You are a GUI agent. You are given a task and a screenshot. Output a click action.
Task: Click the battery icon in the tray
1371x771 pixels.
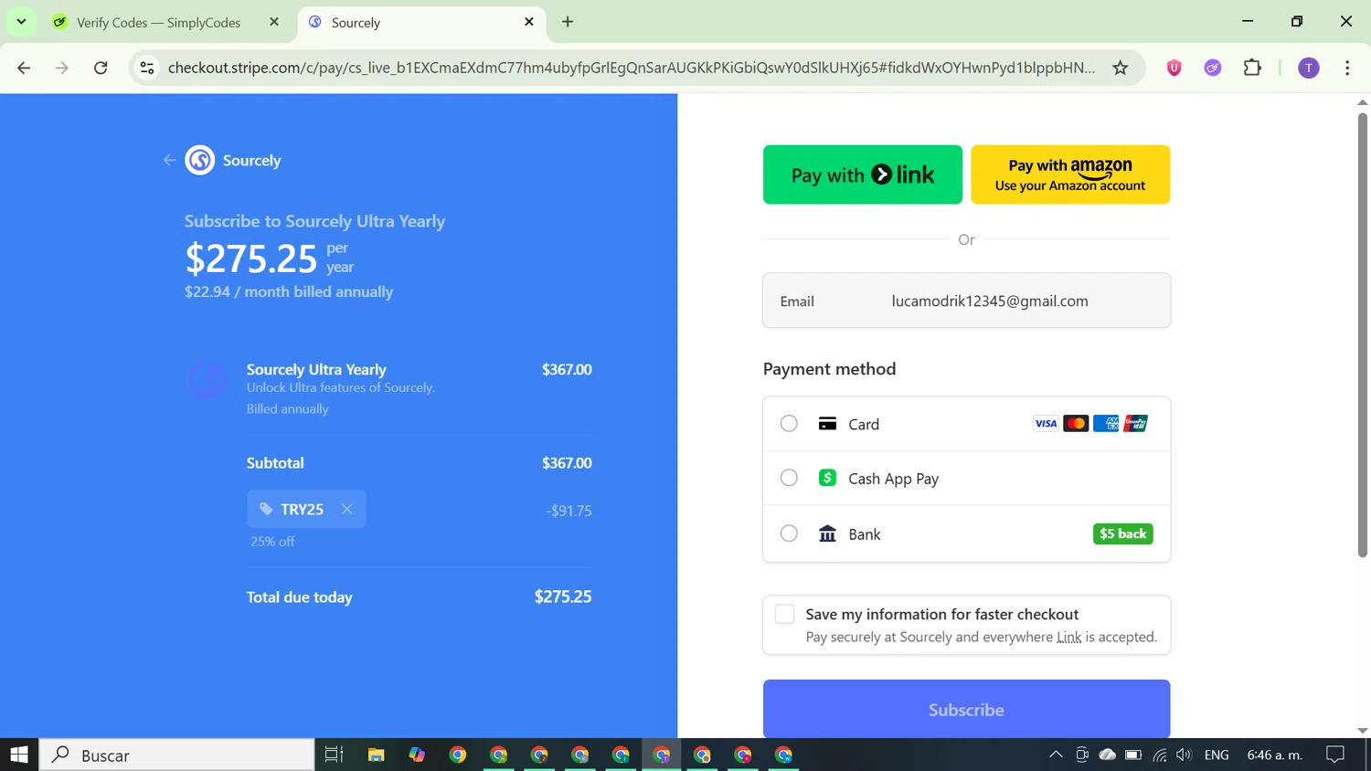1133,755
